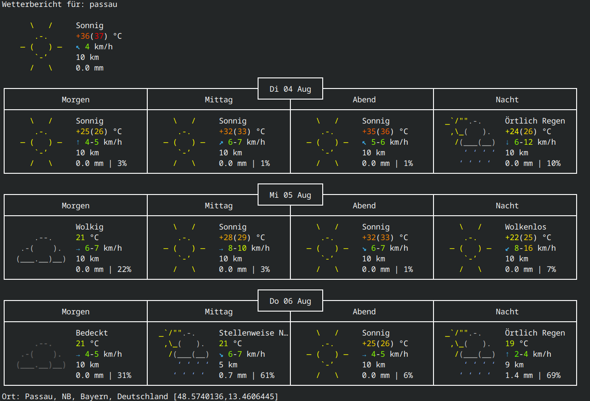Select the 'Mi 05 Aug' date header
Viewport: 590px width, 401px height.
[290, 195]
